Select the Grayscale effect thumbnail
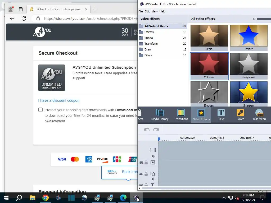Image resolution: width=271 pixels, height=203 pixels. pyautogui.click(x=249, y=66)
